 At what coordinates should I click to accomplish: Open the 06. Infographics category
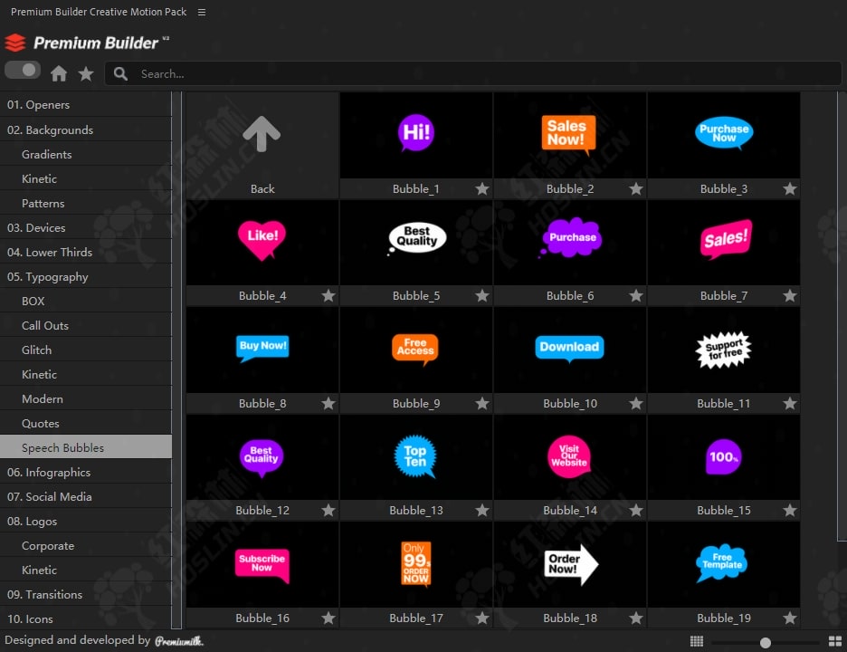point(86,472)
